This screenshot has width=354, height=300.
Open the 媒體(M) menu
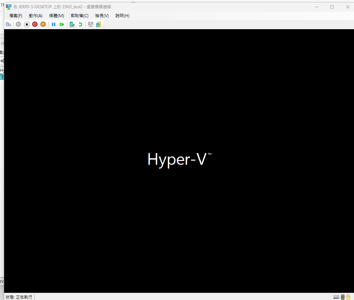click(x=57, y=15)
